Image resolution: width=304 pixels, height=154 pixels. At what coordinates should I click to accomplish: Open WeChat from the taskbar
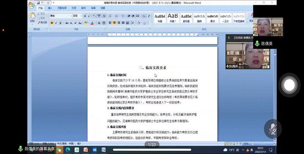click(59, 150)
